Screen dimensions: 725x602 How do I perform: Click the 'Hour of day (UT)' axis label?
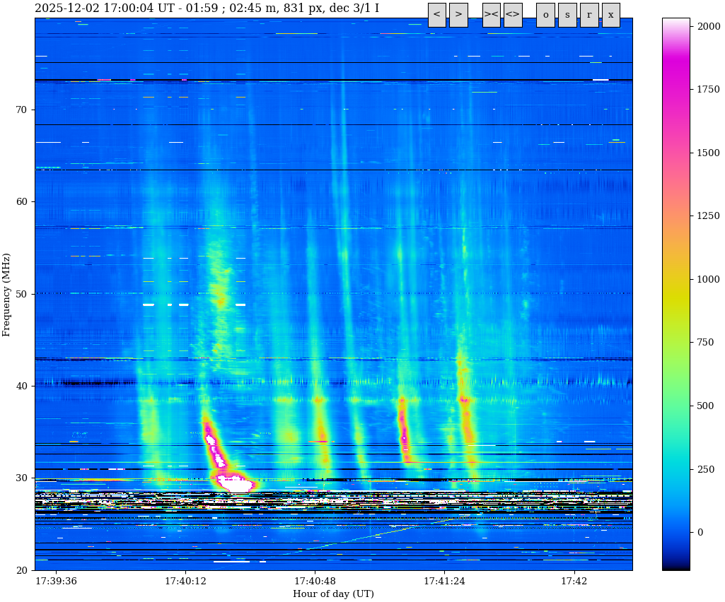point(333,594)
